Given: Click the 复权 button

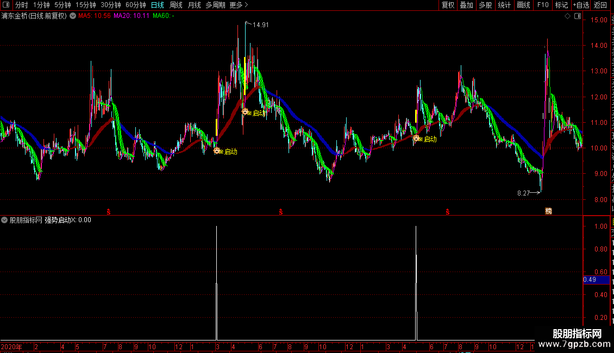Looking at the screenshot, I should (448, 5).
